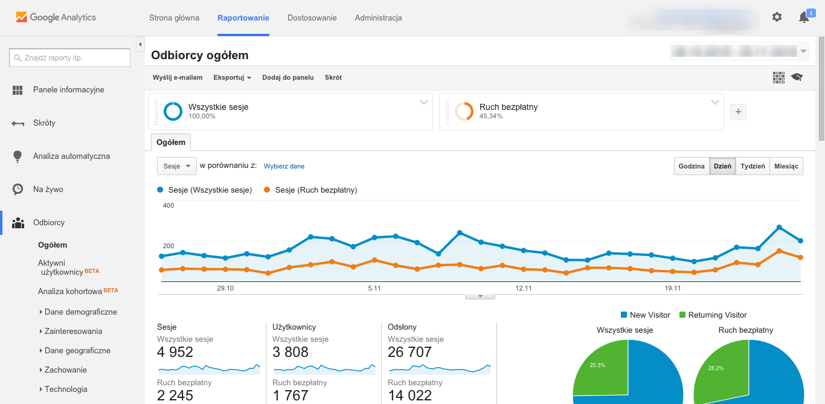The image size is (825, 404).
Task: Click the Odsłony 26 707 value
Action: tap(410, 352)
